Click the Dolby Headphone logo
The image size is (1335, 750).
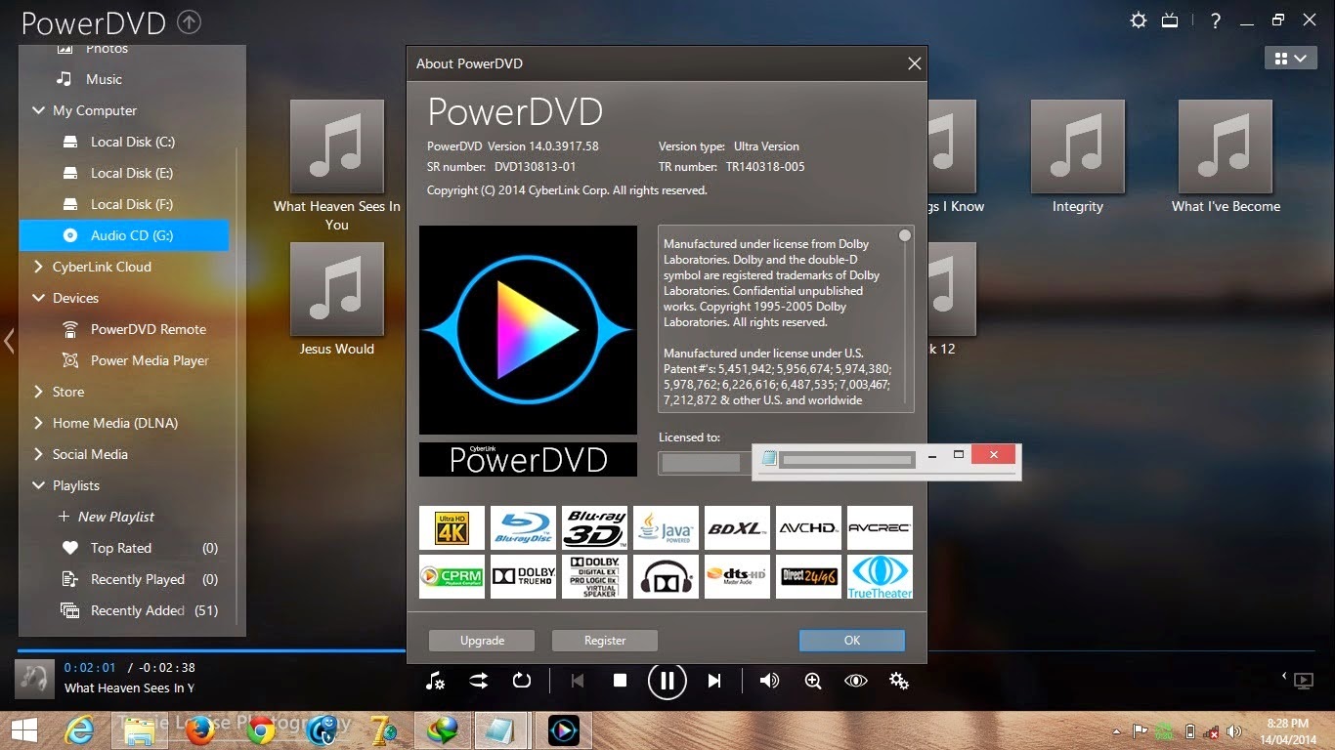[x=666, y=576]
